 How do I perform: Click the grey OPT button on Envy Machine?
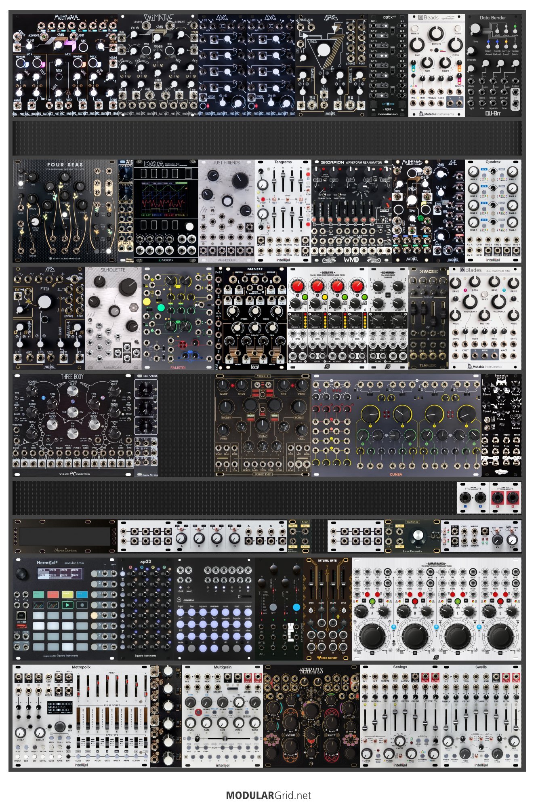click(273, 607)
